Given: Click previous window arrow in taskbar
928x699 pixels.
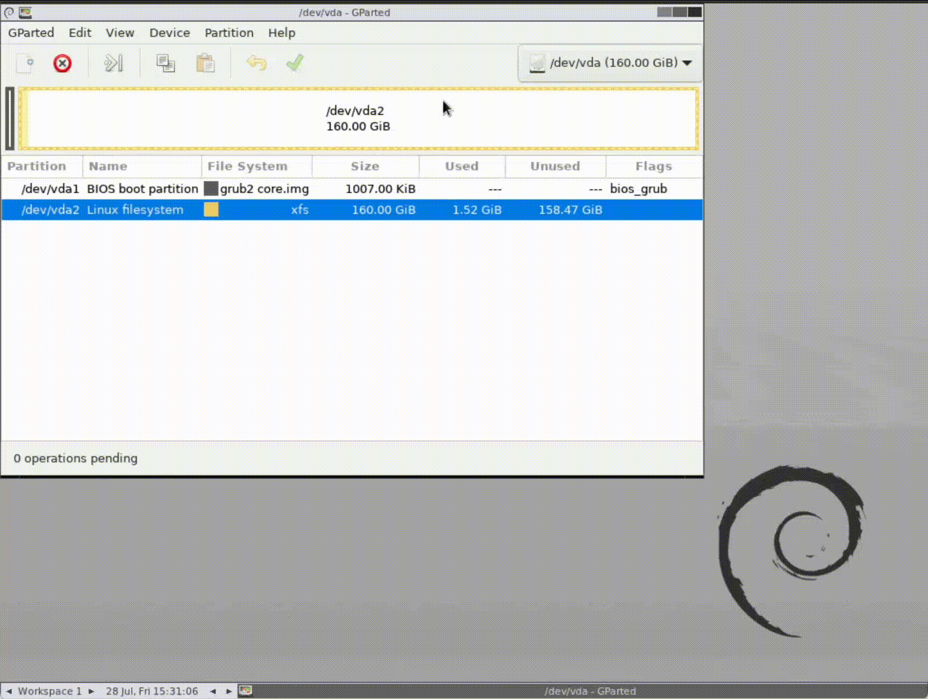Looking at the screenshot, I should click(213, 691).
